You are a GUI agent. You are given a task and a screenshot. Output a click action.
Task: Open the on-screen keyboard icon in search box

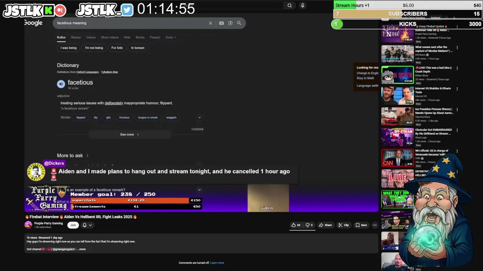(x=221, y=23)
